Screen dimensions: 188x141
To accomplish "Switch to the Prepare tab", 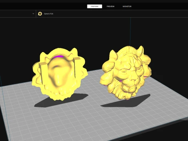I will tap(94, 6).
